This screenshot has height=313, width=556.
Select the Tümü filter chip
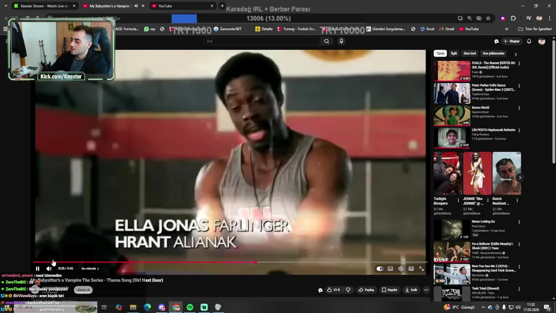point(440,53)
